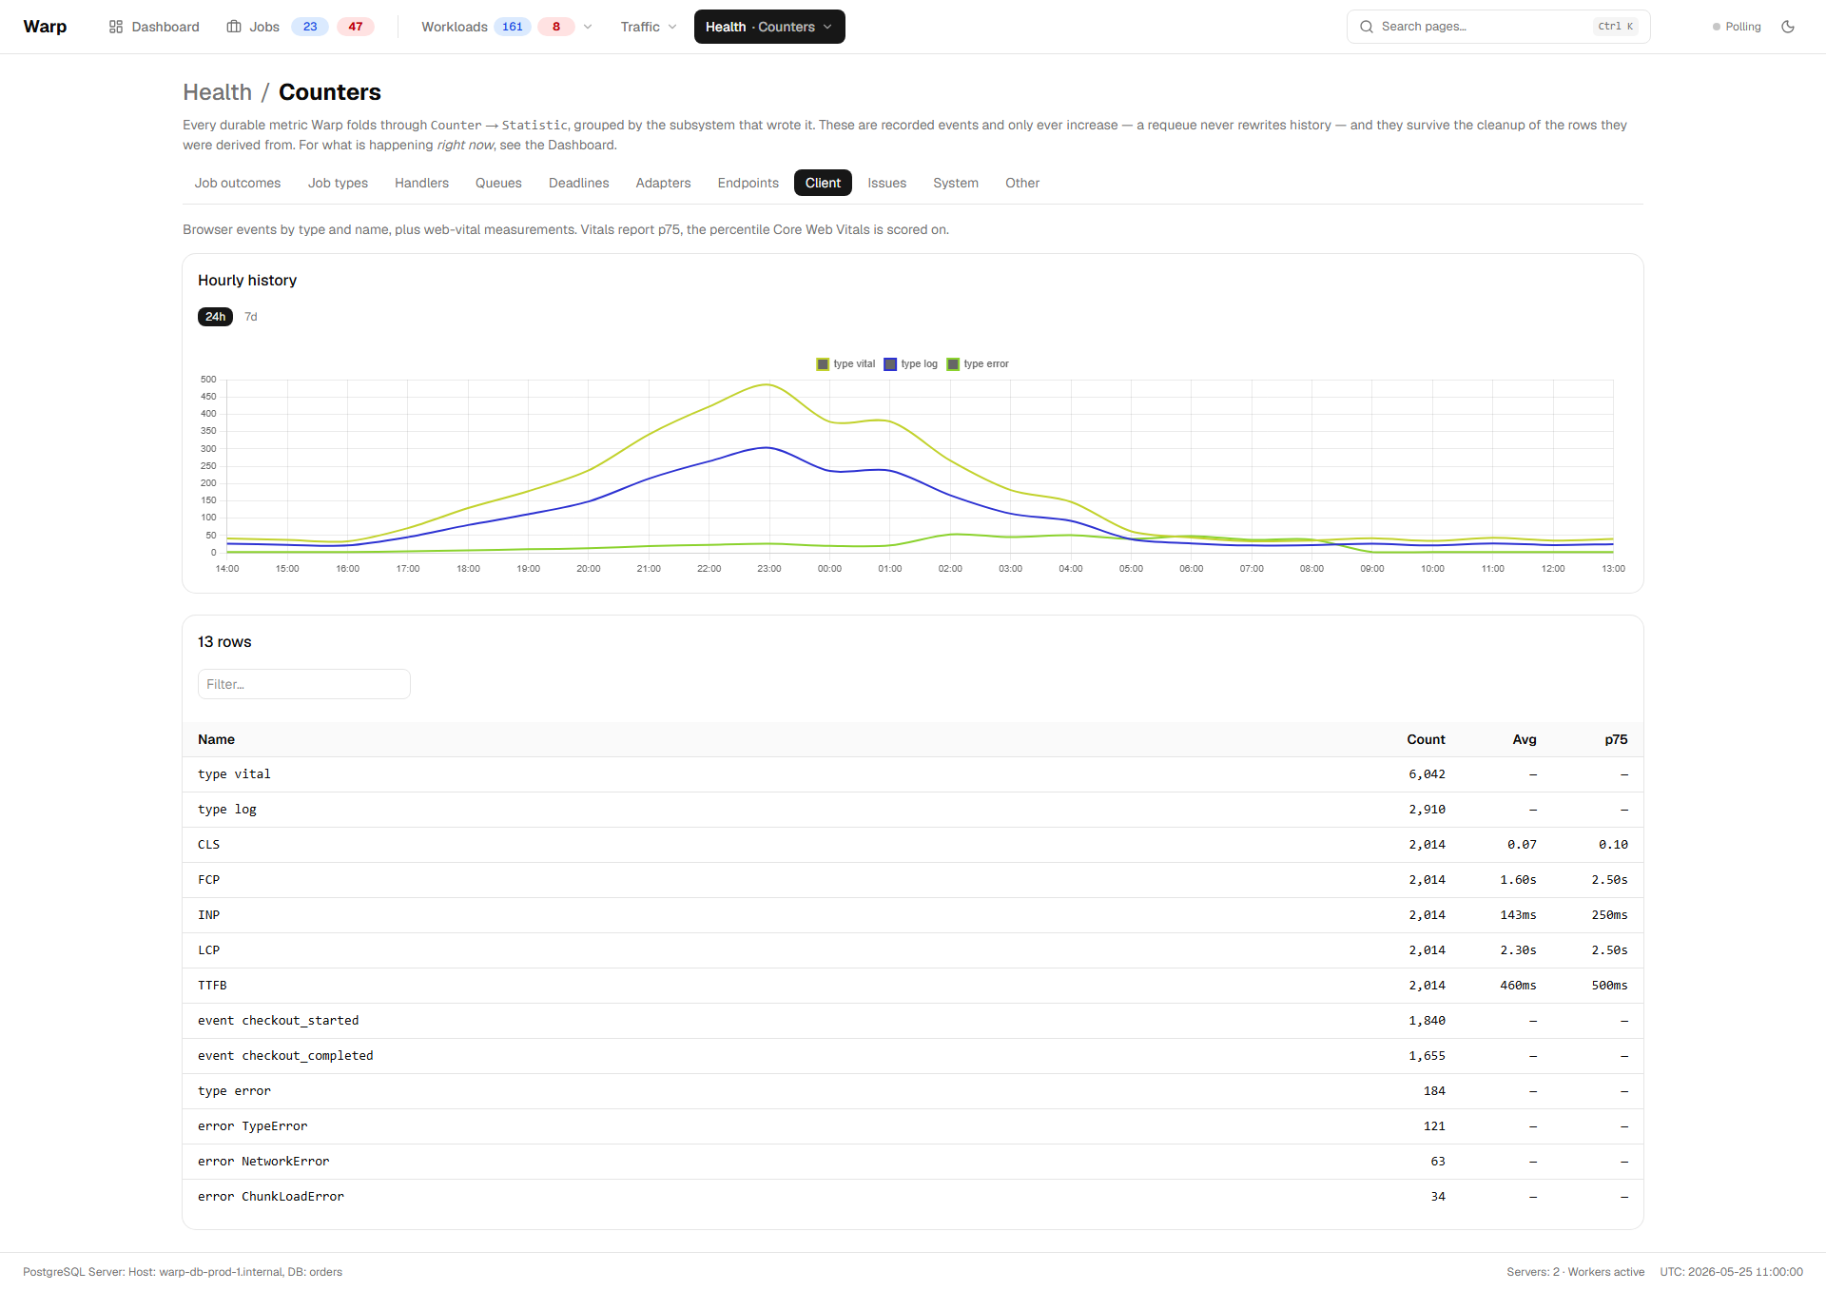Viewport: 1826px width, 1291px height.
Task: Switch hourly history to 7d
Action: [251, 317]
